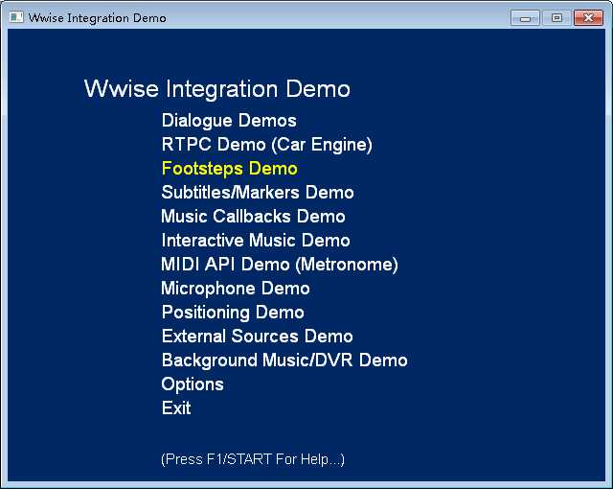The height and width of the screenshot is (489, 613).
Task: Click the 'Press F1/START For Help' hint
Action: 253,459
